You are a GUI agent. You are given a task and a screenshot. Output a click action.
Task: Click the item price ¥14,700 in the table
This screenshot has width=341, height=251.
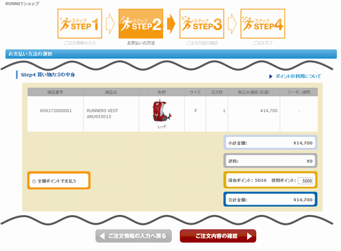pyautogui.click(x=269, y=111)
